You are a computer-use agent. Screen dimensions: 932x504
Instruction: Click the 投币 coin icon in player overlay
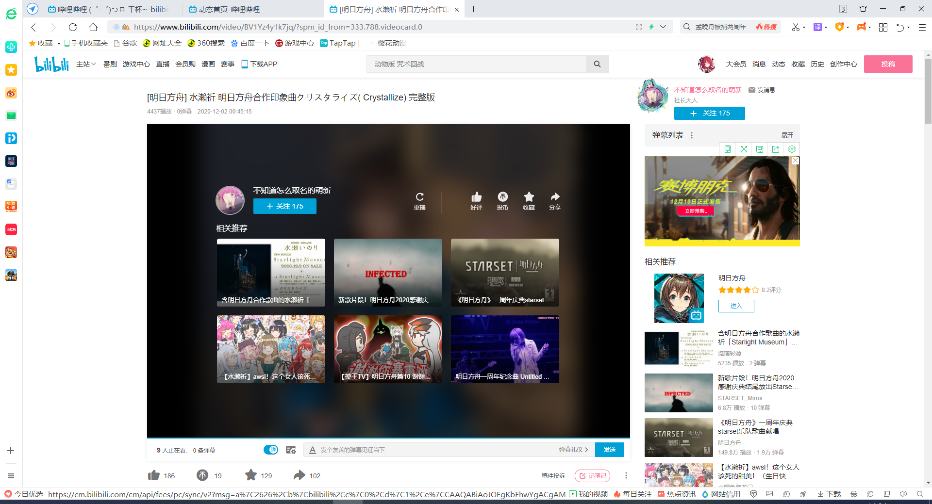(502, 197)
